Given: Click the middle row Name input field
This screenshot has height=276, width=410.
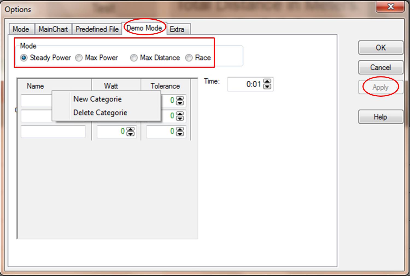Looking at the screenshot, I should (x=36, y=116).
